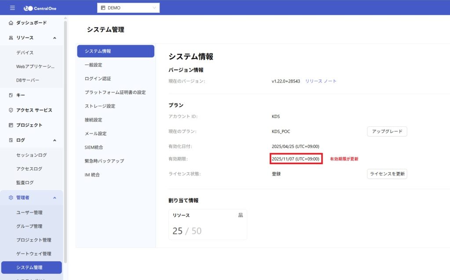Click the Key icon in sidebar
Screen dimensions: 450x280
(x=11, y=95)
